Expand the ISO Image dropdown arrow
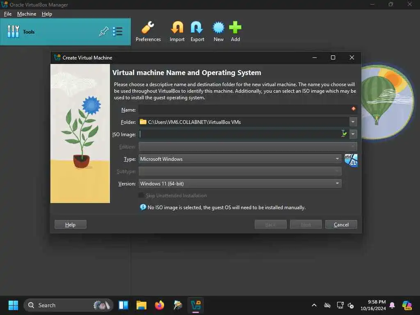Screen dimensions: 420x315 [353, 134]
